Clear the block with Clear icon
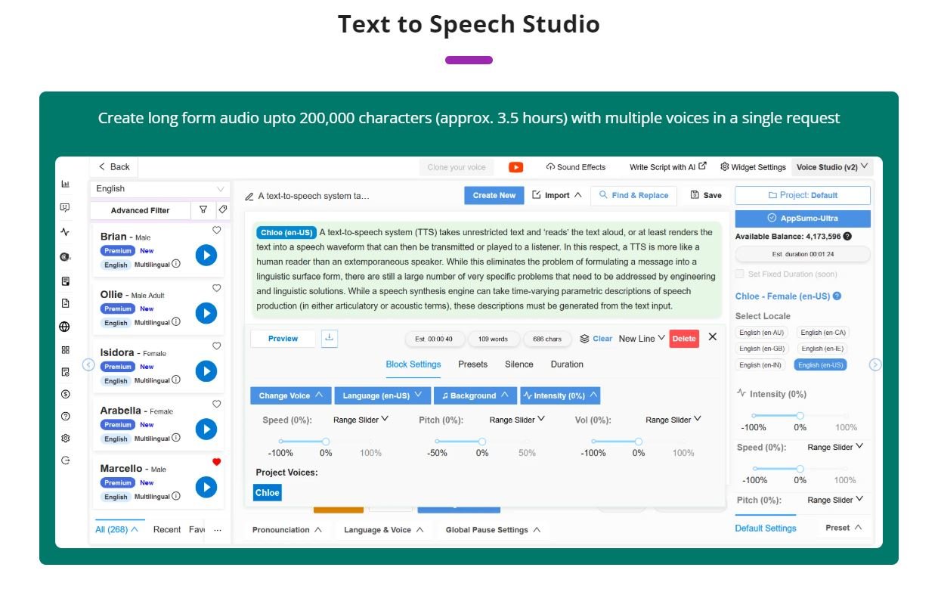 [596, 339]
